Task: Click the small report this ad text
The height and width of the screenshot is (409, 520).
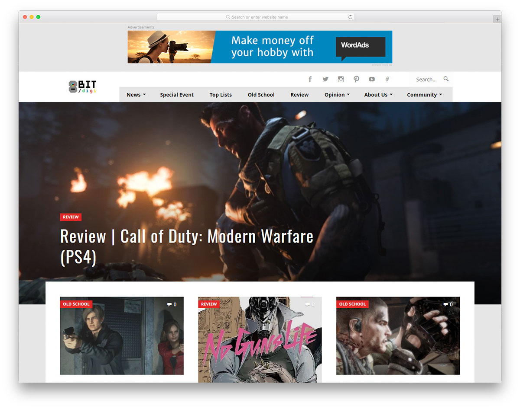Action: coord(382,65)
